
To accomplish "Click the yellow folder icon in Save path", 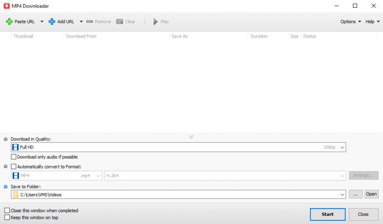I will [x=15, y=195].
